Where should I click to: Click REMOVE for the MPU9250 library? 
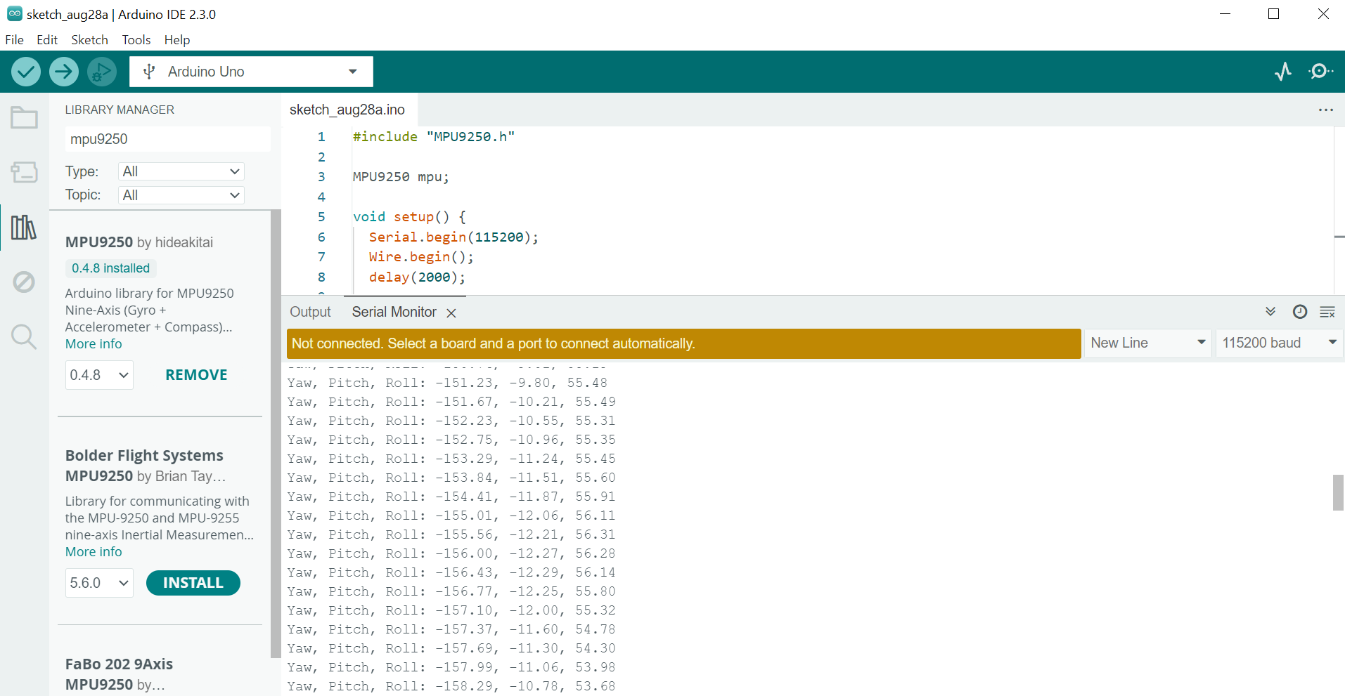[196, 375]
